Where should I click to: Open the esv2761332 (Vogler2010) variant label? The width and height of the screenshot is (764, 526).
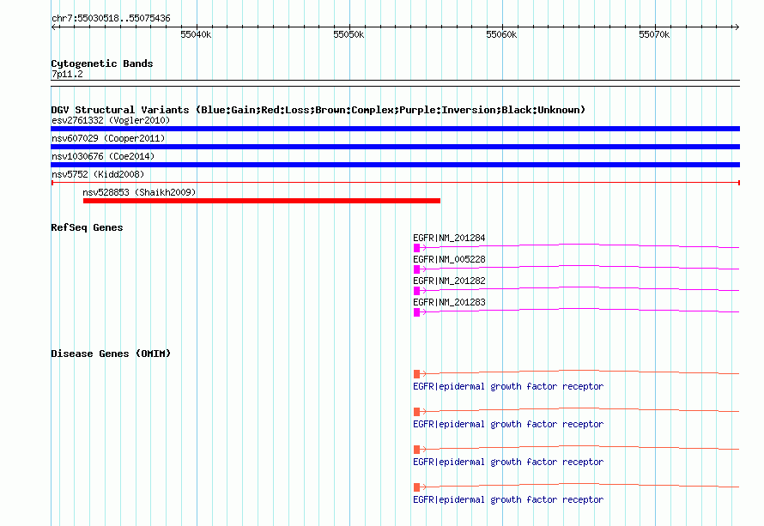[x=111, y=120]
